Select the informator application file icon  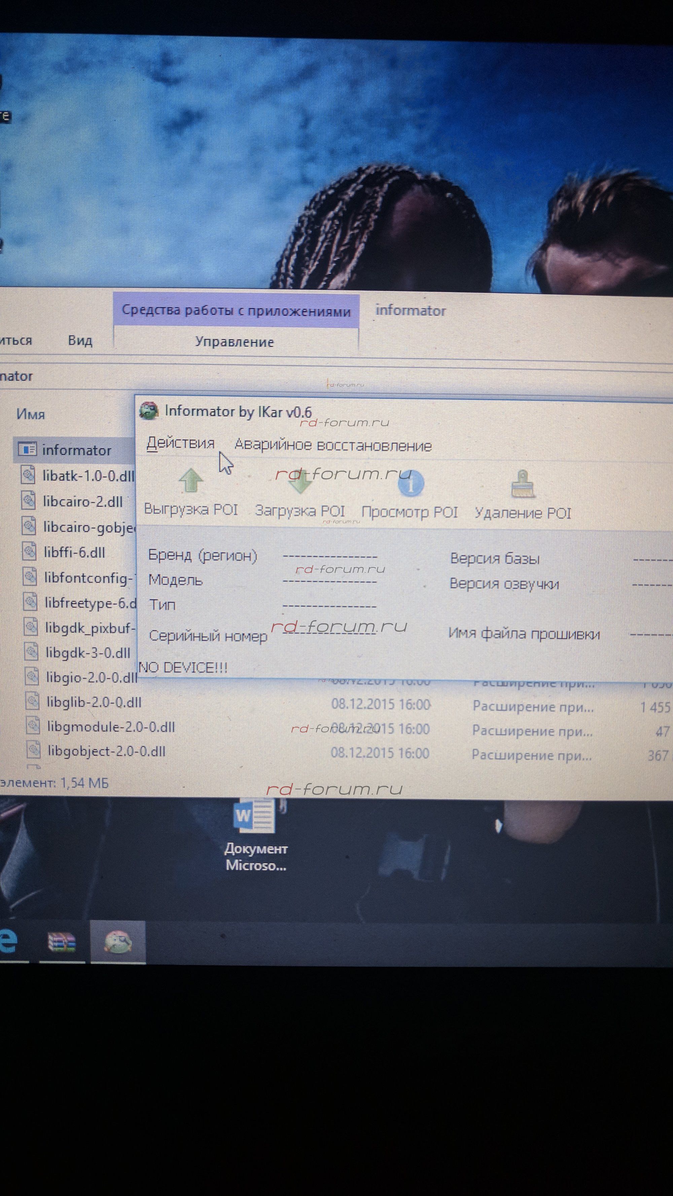pyautogui.click(x=27, y=449)
